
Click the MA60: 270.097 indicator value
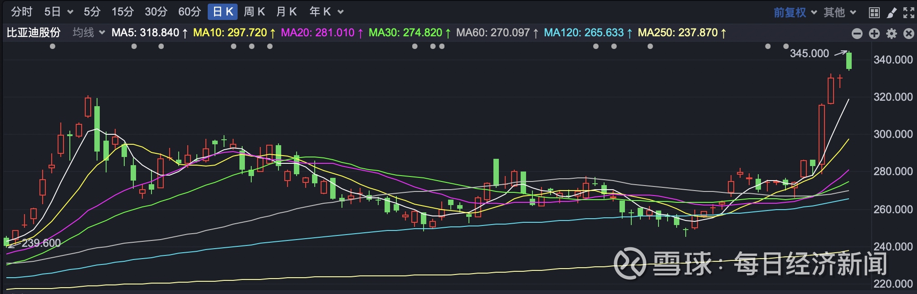498,33
